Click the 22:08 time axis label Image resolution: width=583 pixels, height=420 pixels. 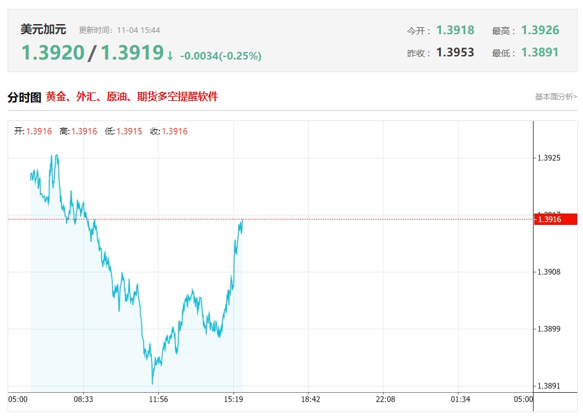pyautogui.click(x=385, y=399)
